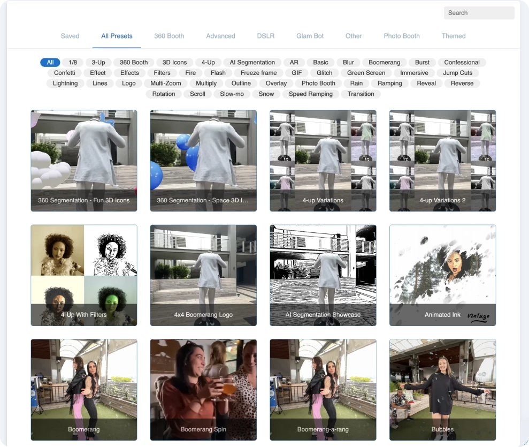Open the Animated Ink preset
Image resolution: width=529 pixels, height=447 pixels.
click(x=442, y=275)
